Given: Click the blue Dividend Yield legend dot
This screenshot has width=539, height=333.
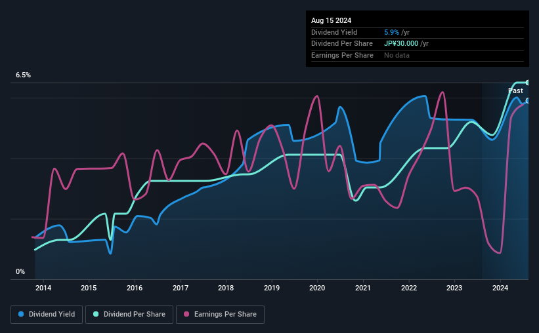Looking at the screenshot, I should [x=21, y=314].
